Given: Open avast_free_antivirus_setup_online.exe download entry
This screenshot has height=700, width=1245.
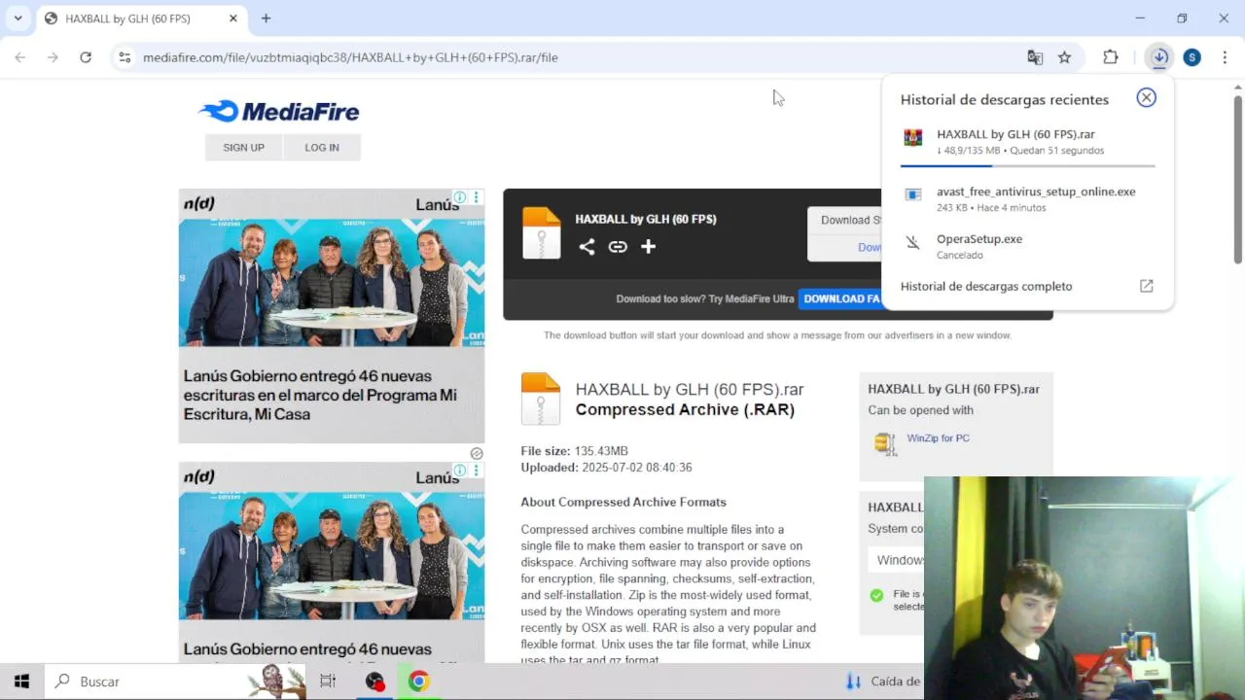Looking at the screenshot, I should click(x=1027, y=198).
